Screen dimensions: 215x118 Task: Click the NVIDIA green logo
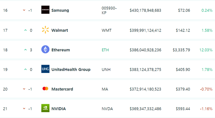pyautogui.click(x=45, y=108)
